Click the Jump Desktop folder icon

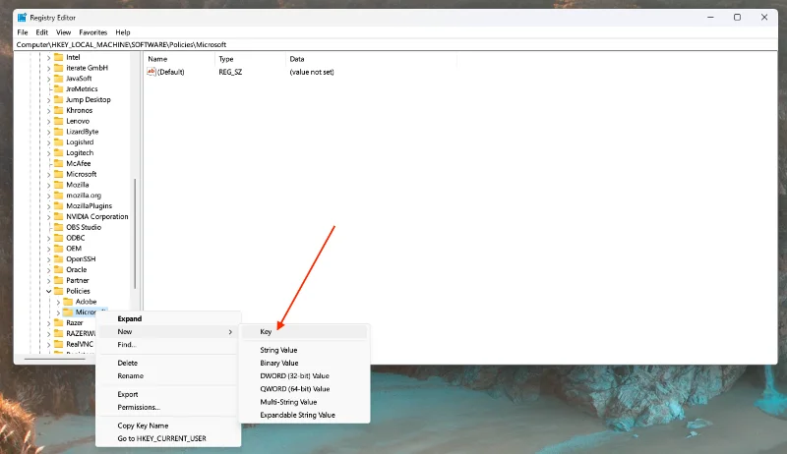coord(59,99)
